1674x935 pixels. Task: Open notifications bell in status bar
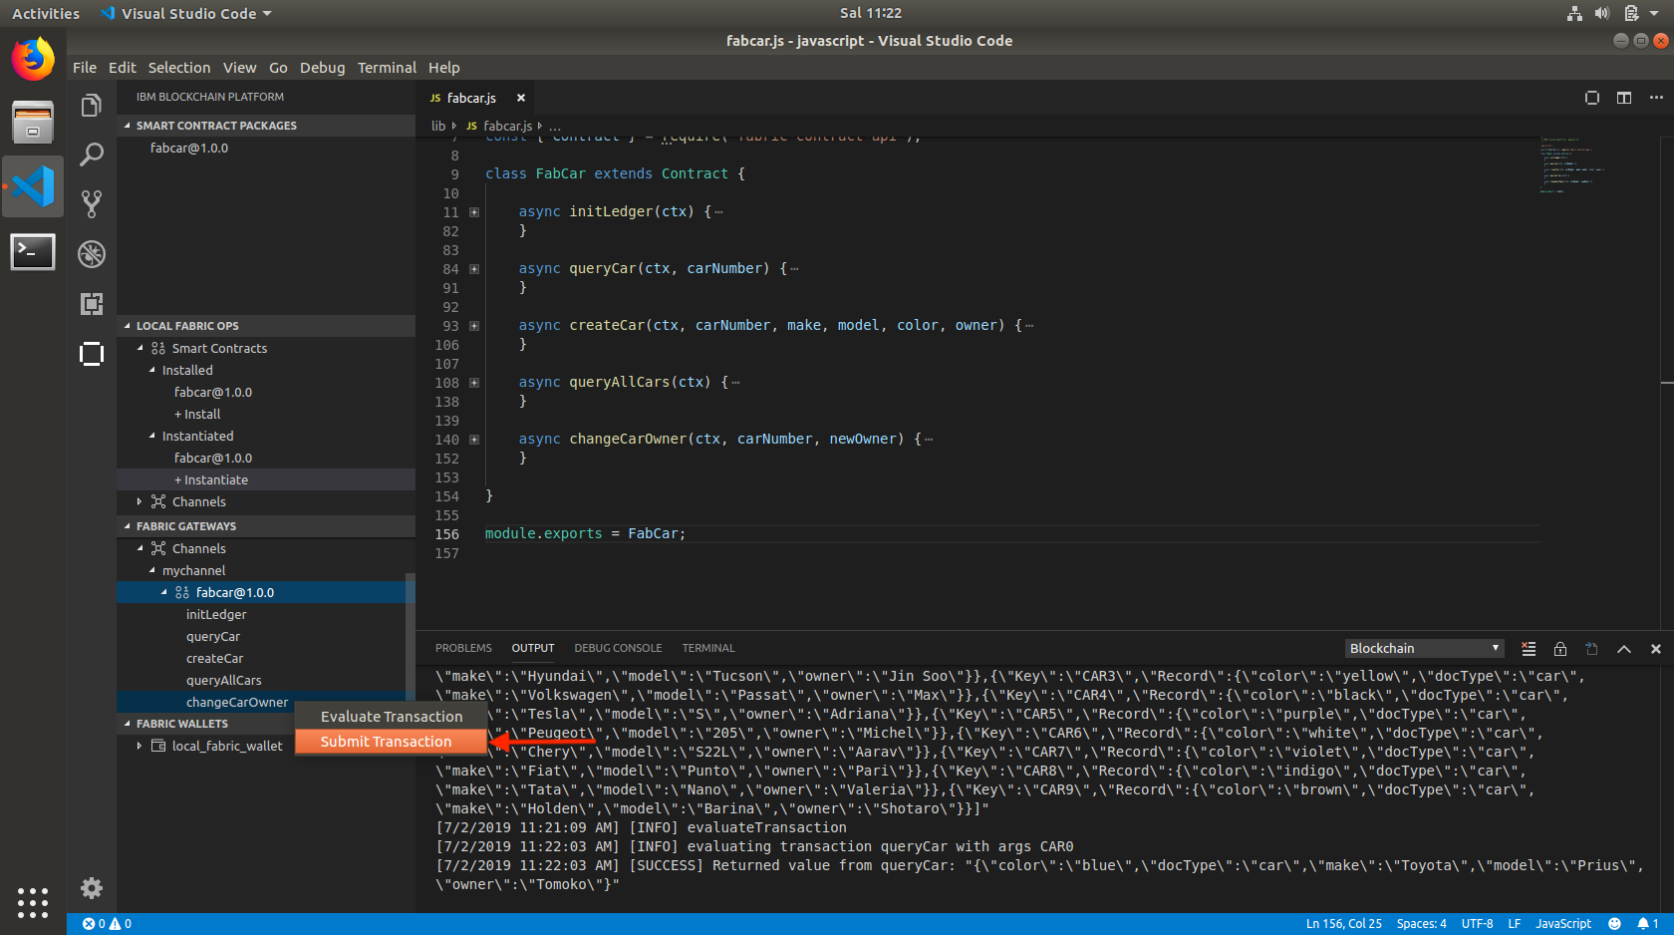[x=1647, y=924]
